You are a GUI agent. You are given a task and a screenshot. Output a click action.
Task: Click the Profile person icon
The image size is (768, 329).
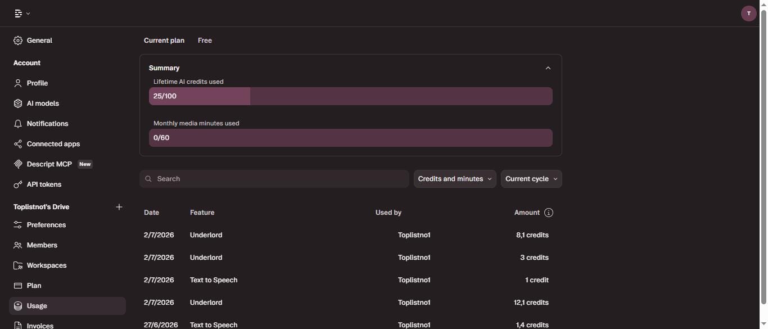18,83
